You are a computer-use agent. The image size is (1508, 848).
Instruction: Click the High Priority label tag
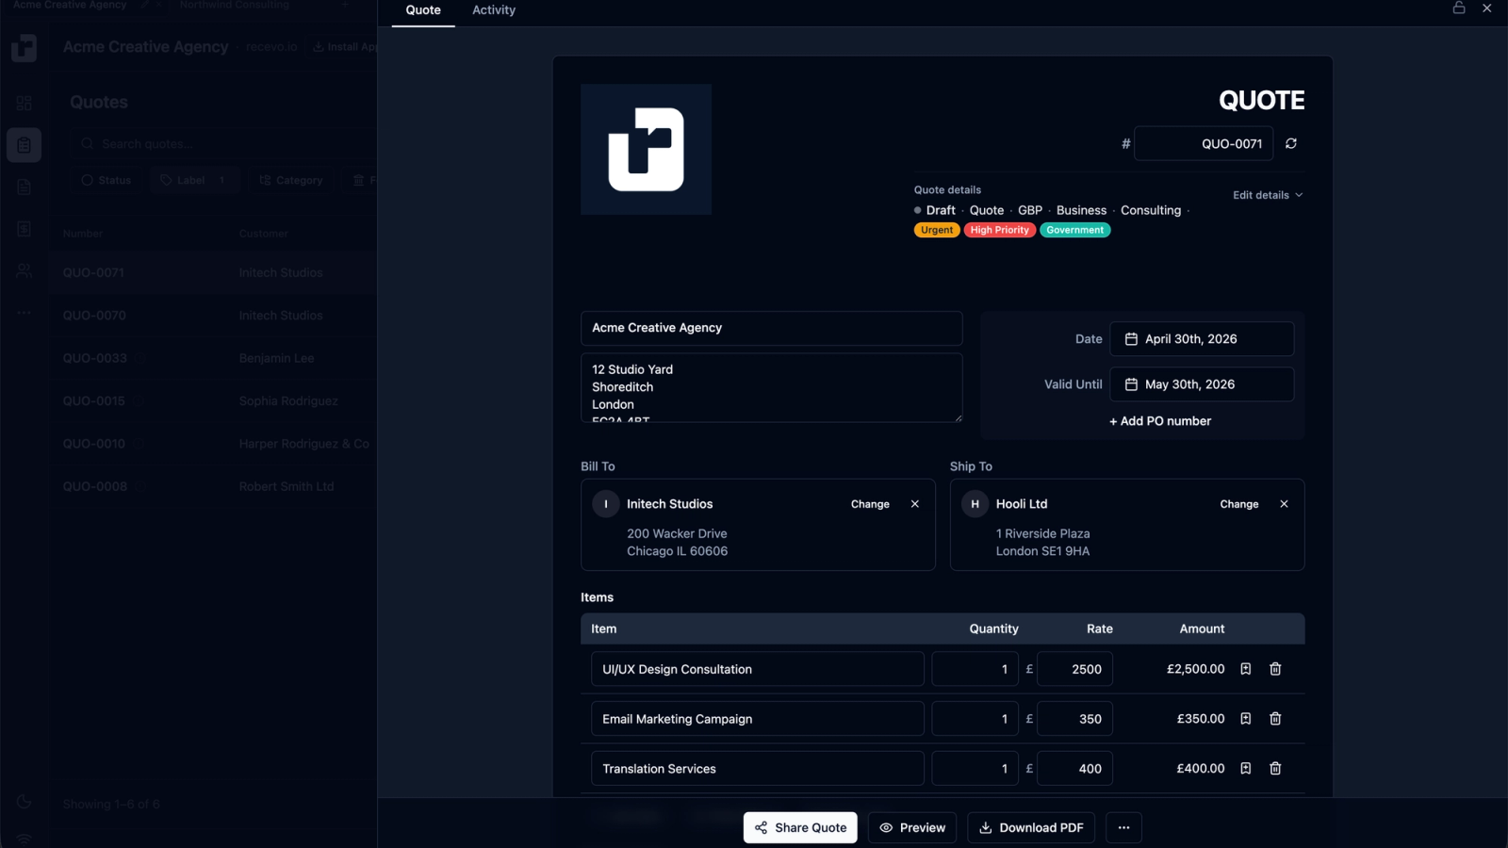pyautogui.click(x=1000, y=230)
